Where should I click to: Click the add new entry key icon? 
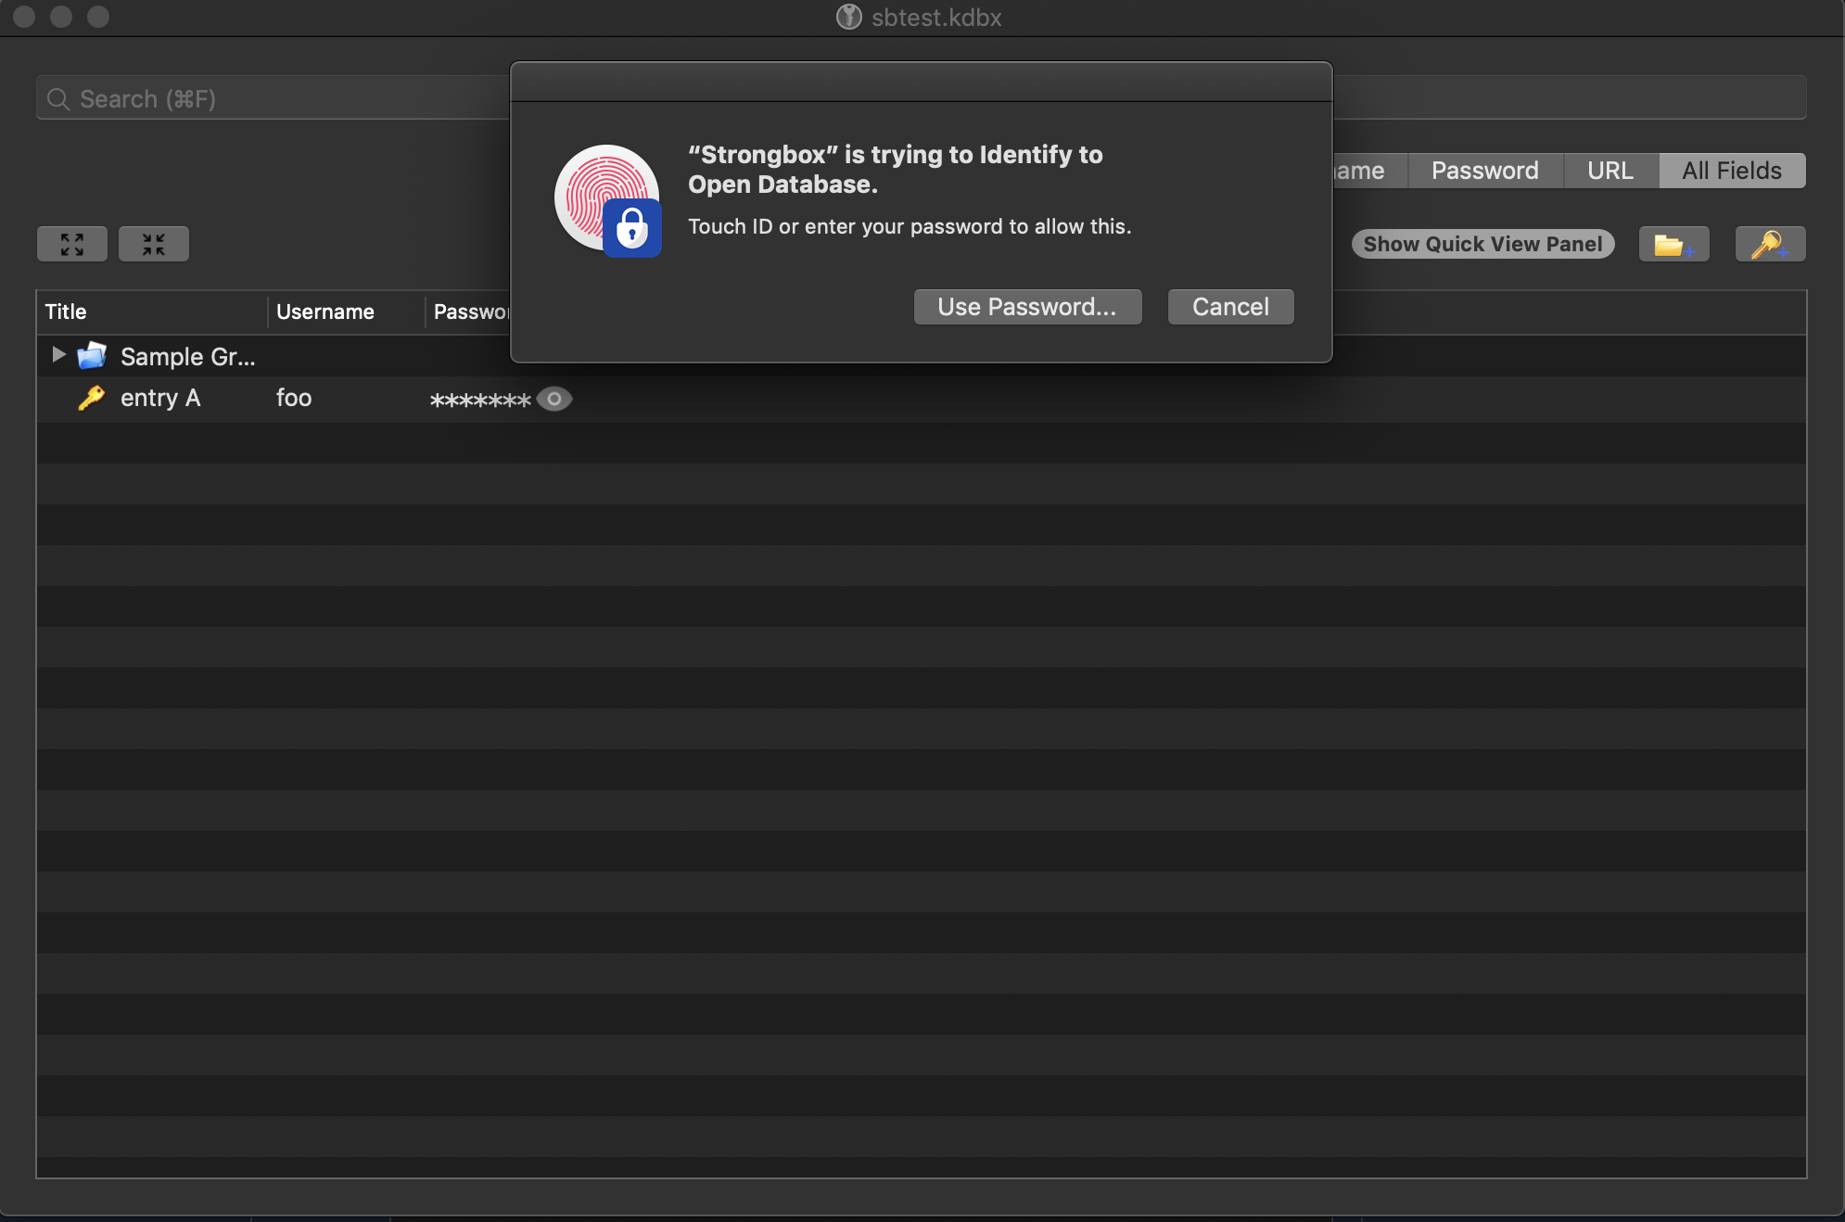tap(1769, 243)
